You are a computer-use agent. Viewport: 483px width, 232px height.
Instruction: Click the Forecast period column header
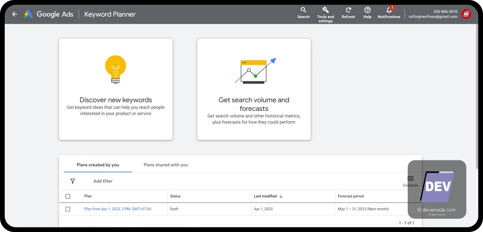(x=350, y=196)
